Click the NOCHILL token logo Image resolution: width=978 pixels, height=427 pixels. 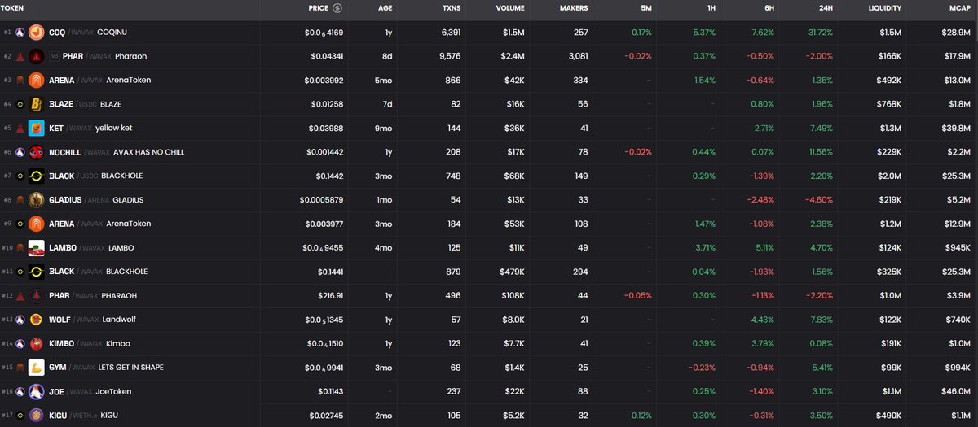click(37, 152)
